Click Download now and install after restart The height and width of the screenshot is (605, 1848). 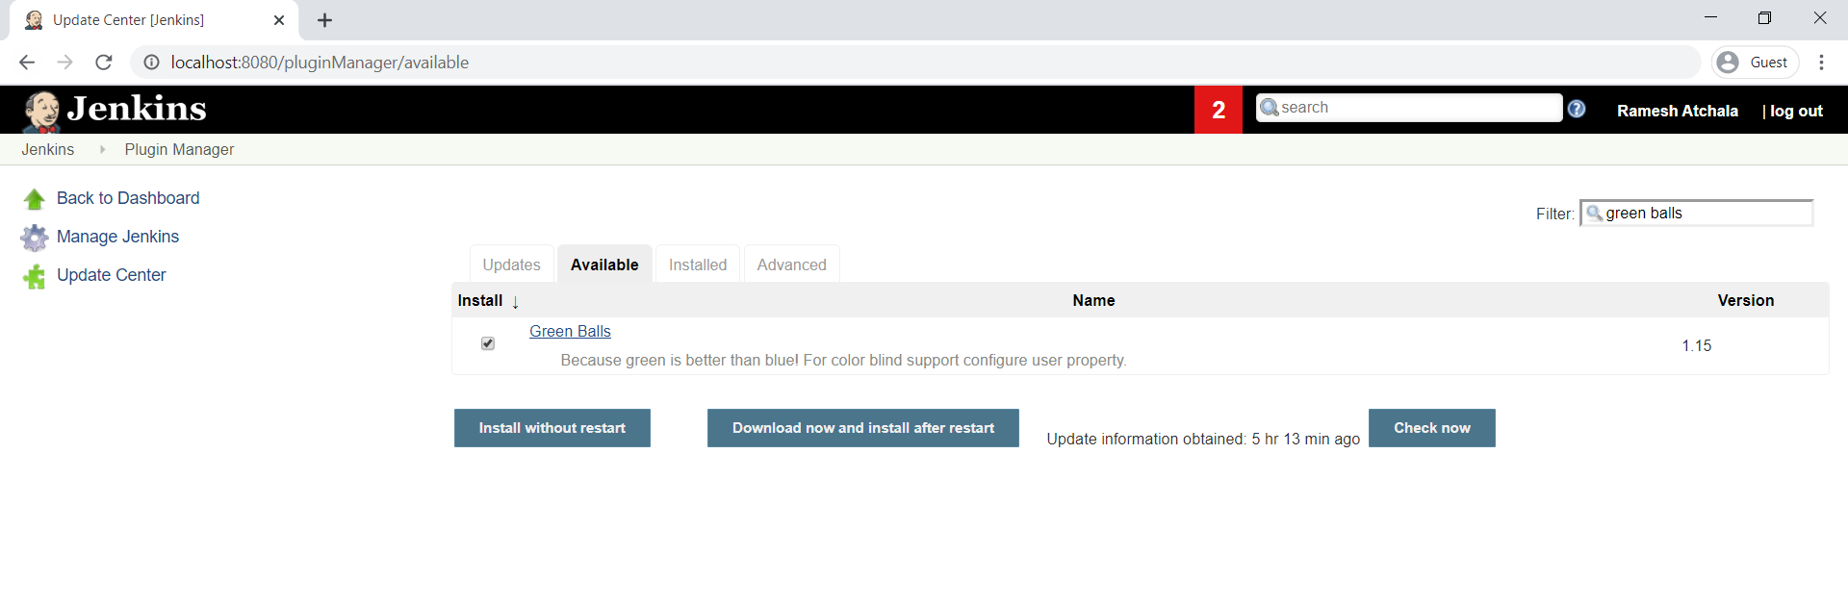[863, 428]
